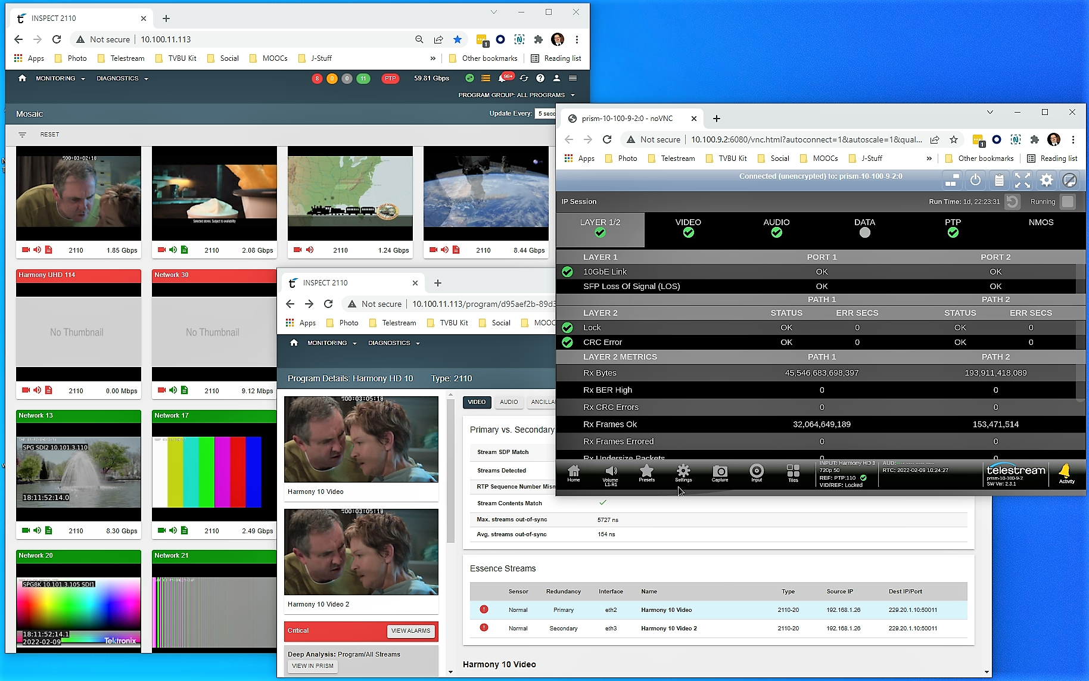Open the noVNC clipboard icon
1089x681 pixels.
(x=999, y=180)
